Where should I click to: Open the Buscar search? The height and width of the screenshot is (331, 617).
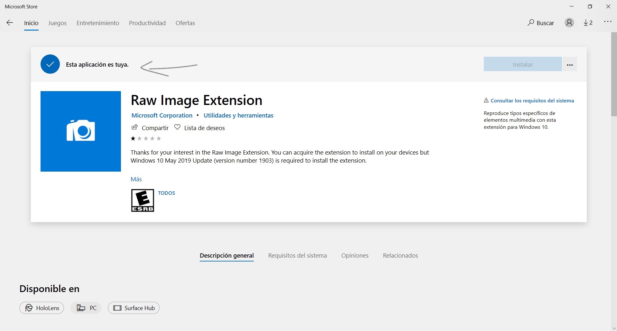click(541, 23)
